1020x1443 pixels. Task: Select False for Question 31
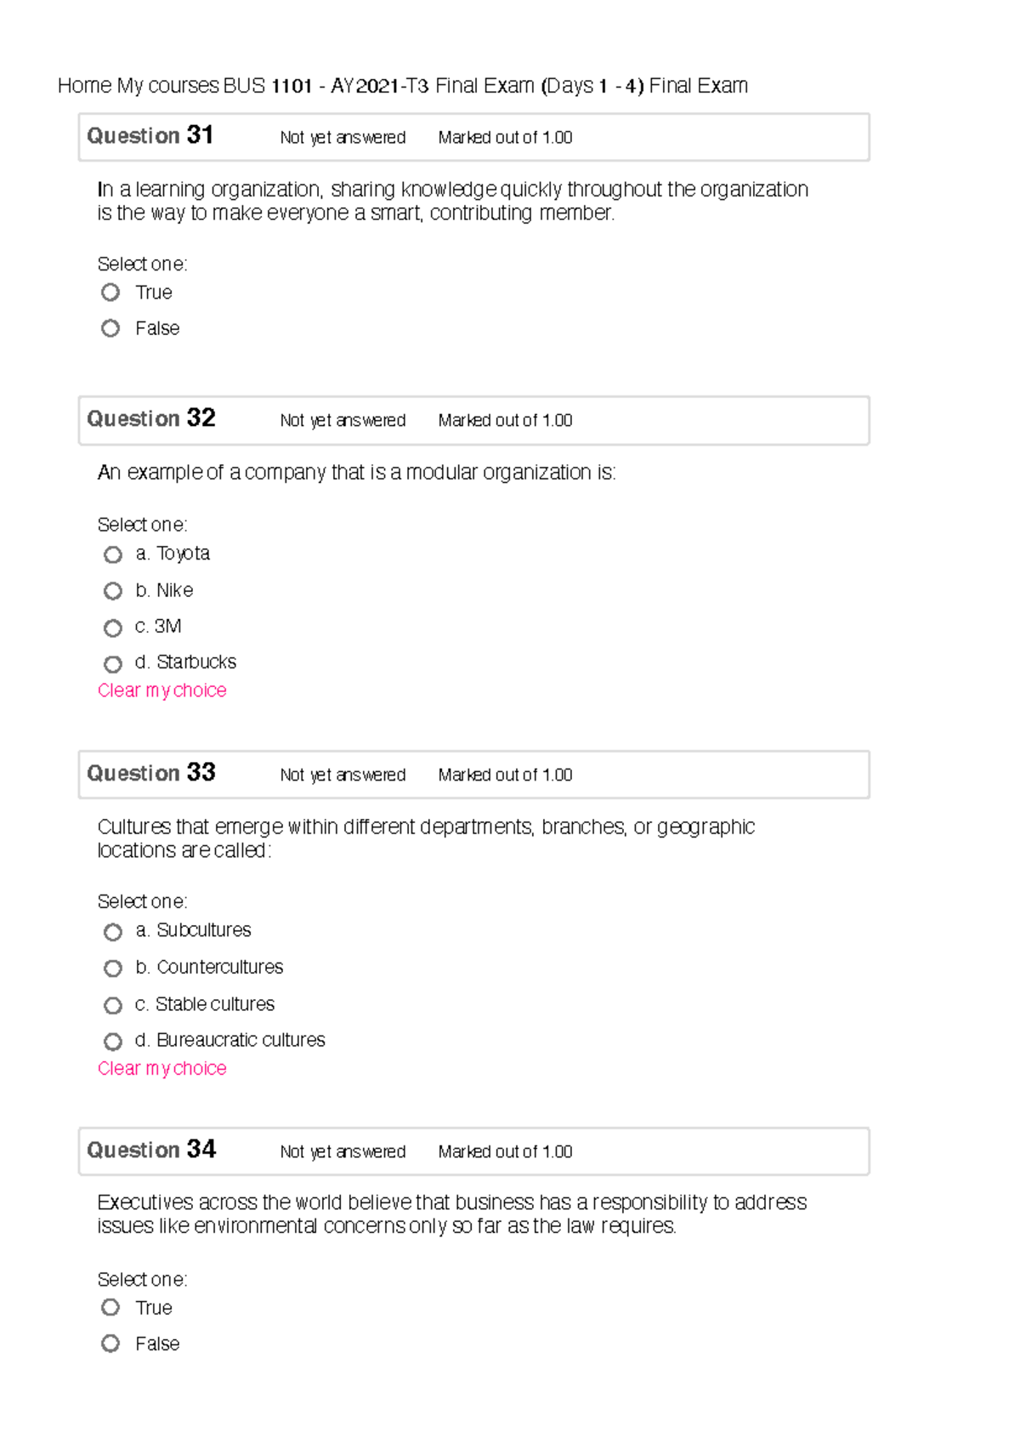(x=112, y=328)
